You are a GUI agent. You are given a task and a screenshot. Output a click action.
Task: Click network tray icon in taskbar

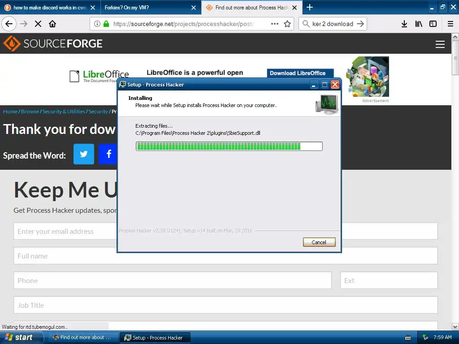tap(425, 337)
